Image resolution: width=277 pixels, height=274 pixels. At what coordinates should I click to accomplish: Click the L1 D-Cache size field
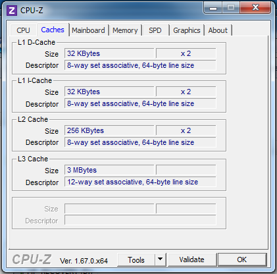pos(109,53)
